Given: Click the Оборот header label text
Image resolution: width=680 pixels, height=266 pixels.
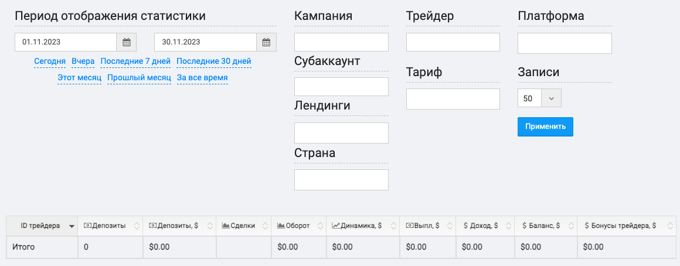Looking at the screenshot, I should pyautogui.click(x=298, y=226).
